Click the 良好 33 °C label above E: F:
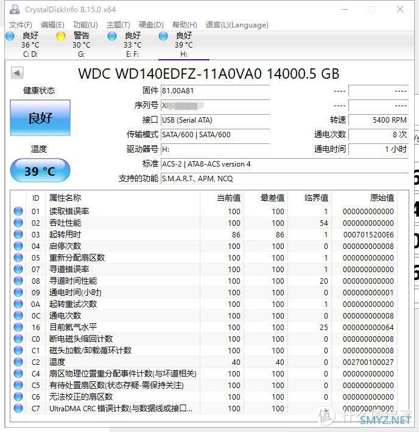This screenshot has height=432, width=419. pyautogui.click(x=133, y=40)
